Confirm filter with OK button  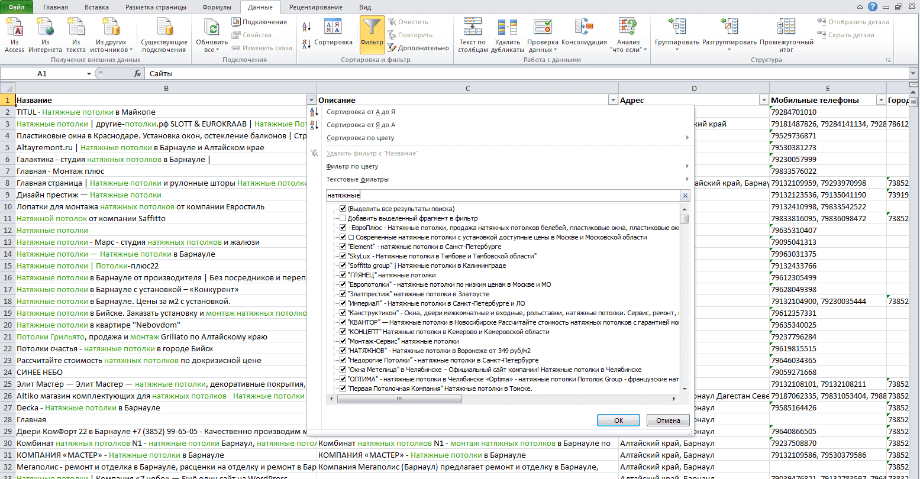pyautogui.click(x=618, y=420)
